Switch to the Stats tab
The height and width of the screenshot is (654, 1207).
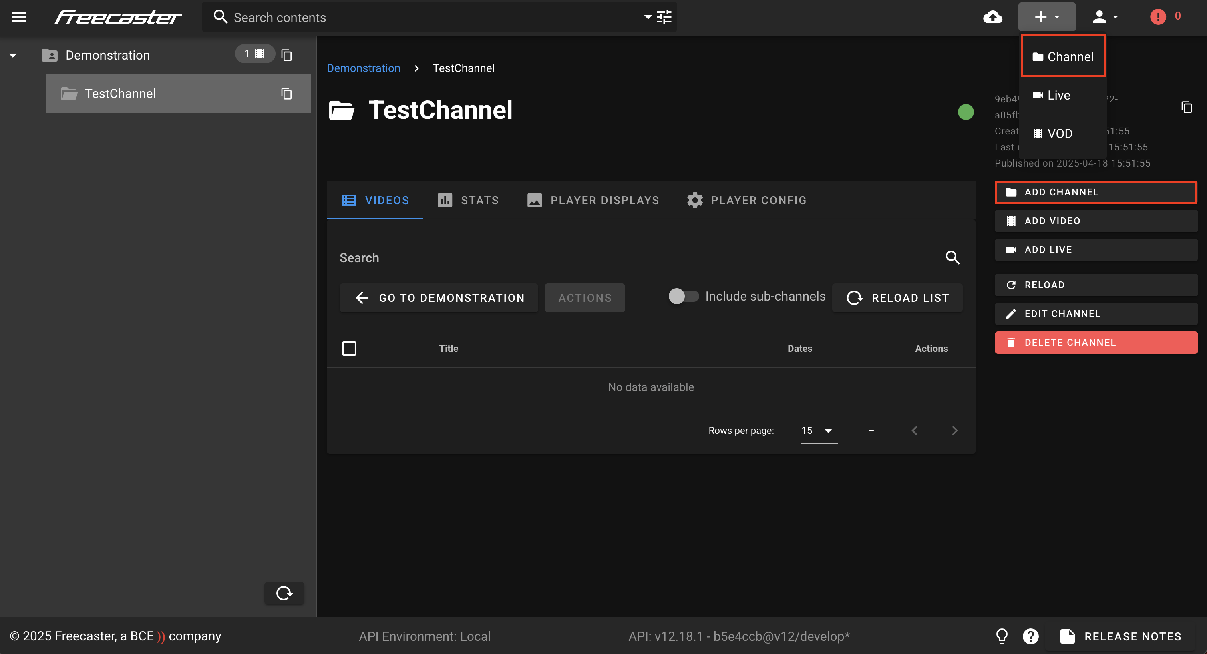pyautogui.click(x=468, y=200)
